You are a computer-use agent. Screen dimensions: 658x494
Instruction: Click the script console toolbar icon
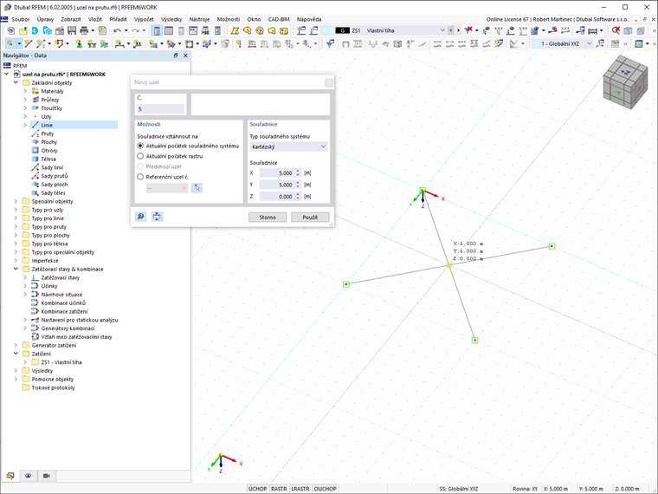point(193,30)
